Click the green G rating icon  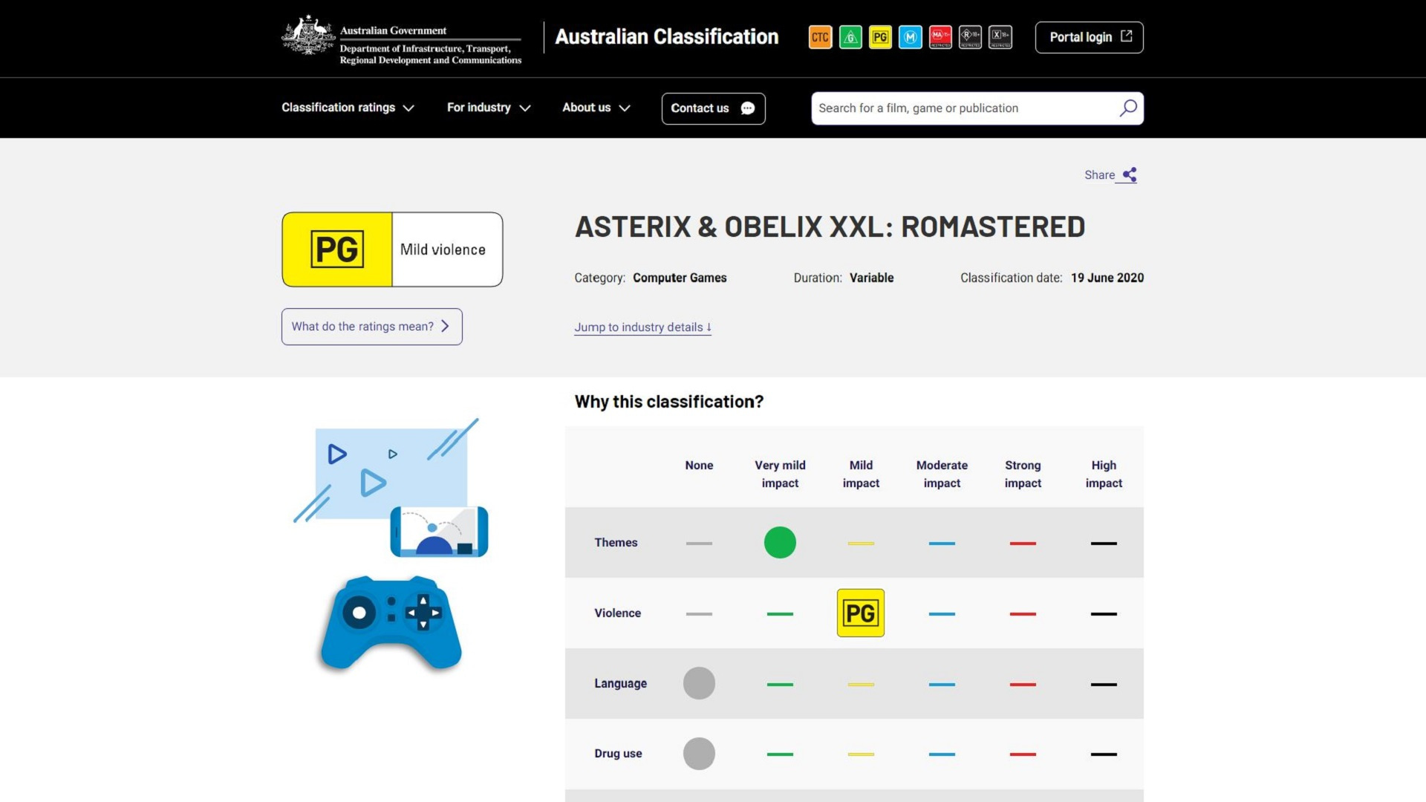(x=850, y=37)
